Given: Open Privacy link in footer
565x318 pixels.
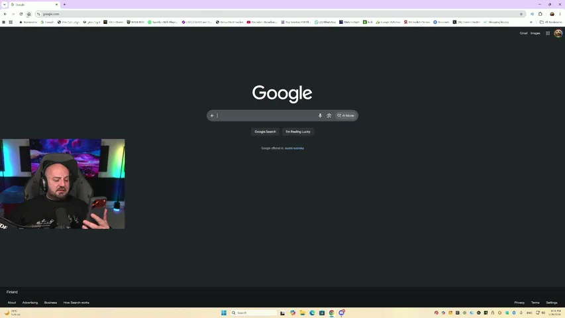Looking at the screenshot, I should [x=519, y=303].
